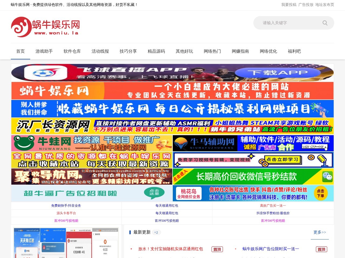Open the 技巧分享 menu item
Screen dimensions: 345x258
coord(128,51)
